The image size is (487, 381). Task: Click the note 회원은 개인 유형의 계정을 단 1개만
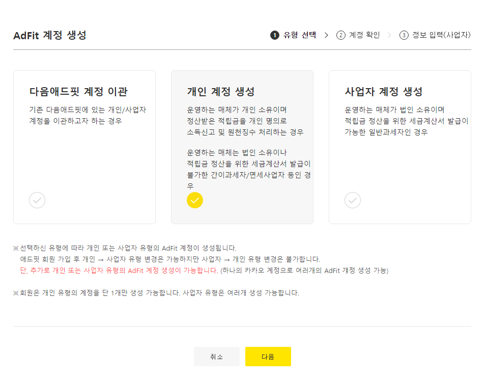coord(156,293)
